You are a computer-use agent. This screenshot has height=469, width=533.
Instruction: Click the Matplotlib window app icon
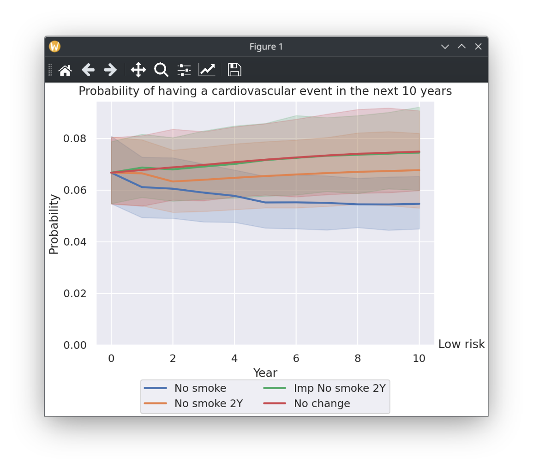click(54, 46)
